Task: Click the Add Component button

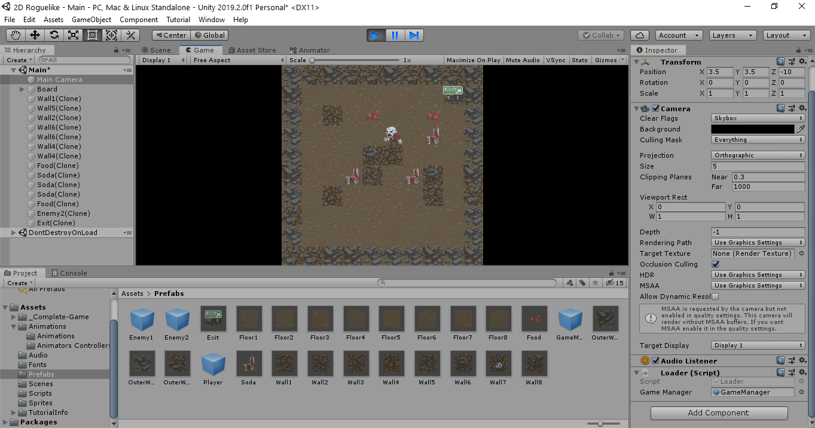Action: [719, 413]
